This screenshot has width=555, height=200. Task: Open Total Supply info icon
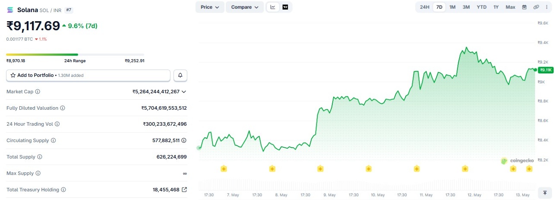pos(40,157)
